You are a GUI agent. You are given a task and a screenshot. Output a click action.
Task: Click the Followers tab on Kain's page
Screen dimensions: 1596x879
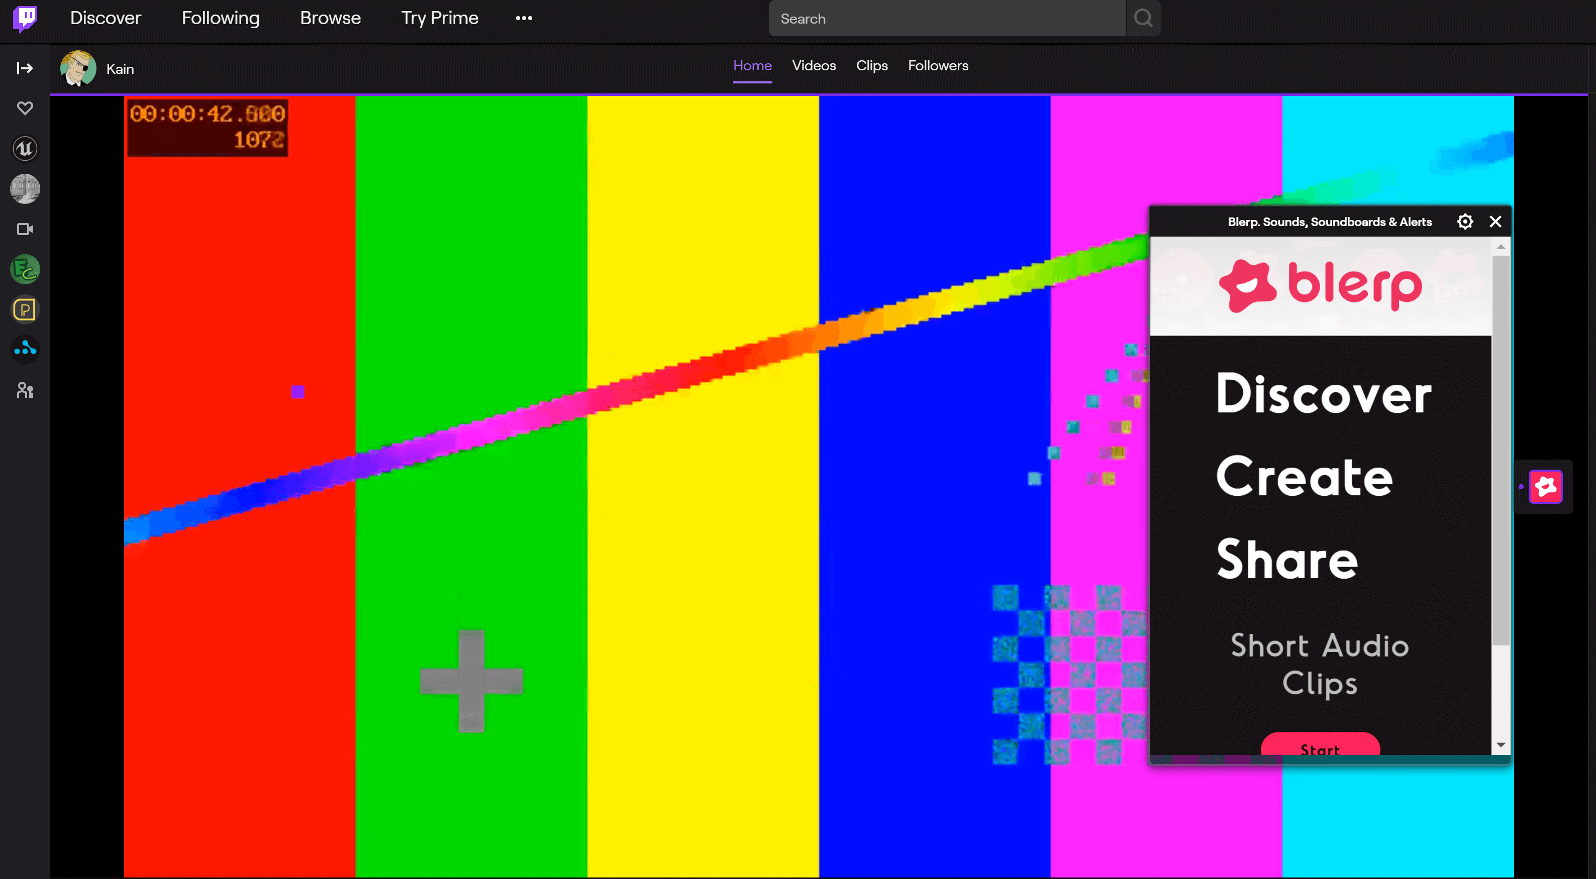tap(938, 65)
